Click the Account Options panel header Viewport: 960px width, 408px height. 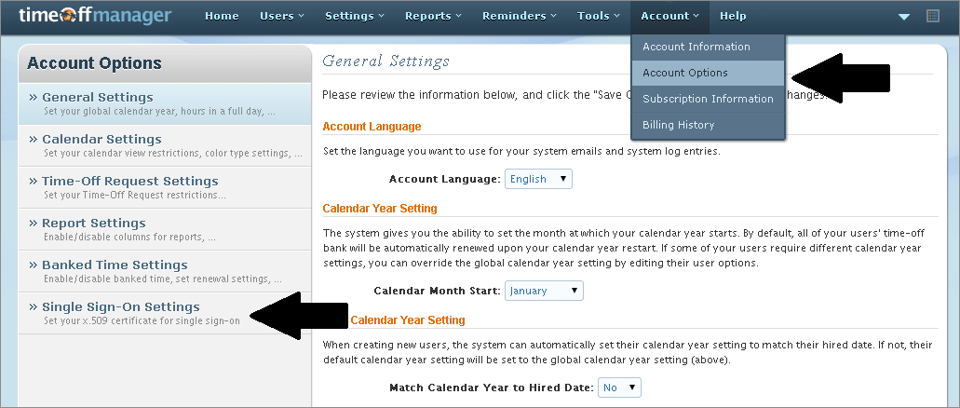(x=165, y=63)
